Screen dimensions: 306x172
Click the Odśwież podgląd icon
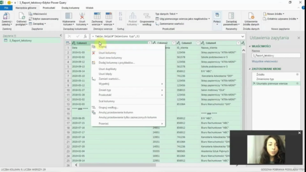(x=21, y=16)
